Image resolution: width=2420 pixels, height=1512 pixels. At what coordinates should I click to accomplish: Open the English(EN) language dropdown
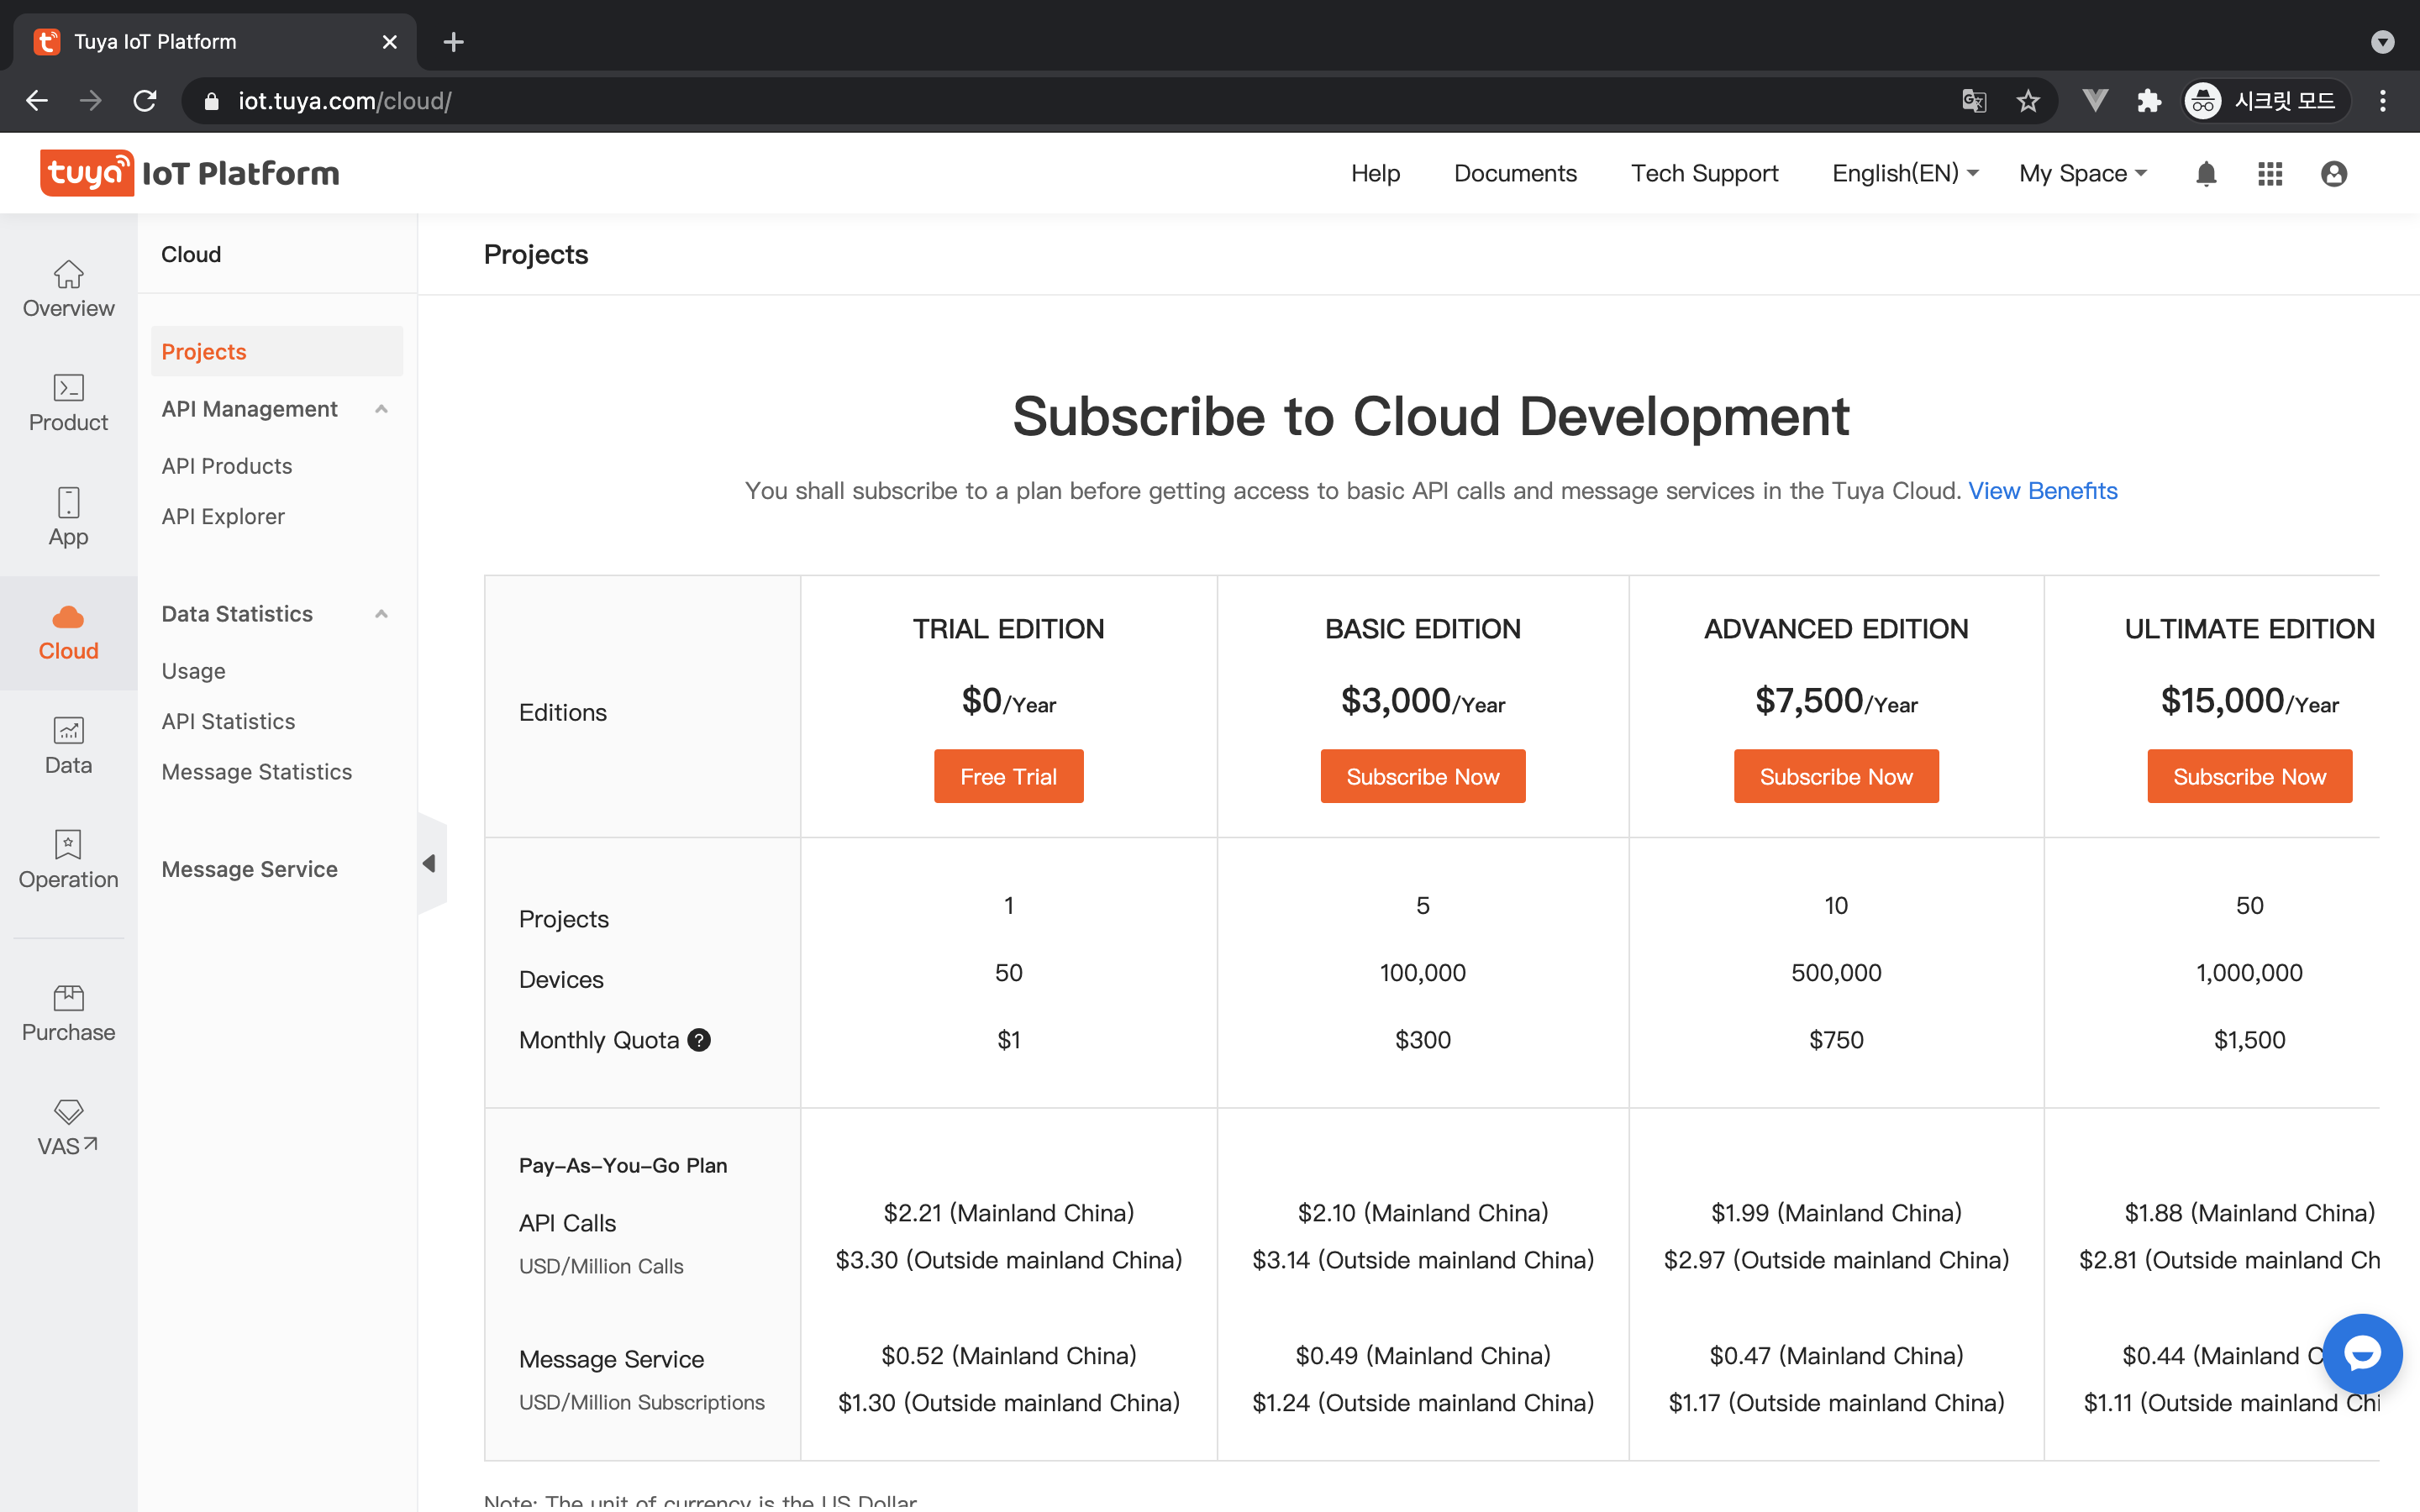pos(1904,174)
